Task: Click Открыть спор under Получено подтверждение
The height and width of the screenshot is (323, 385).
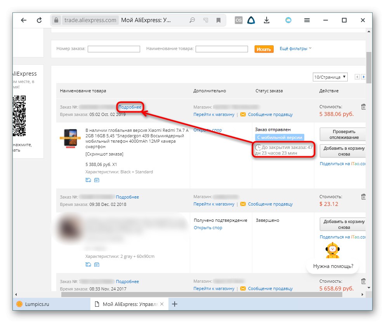Action: click(208, 228)
